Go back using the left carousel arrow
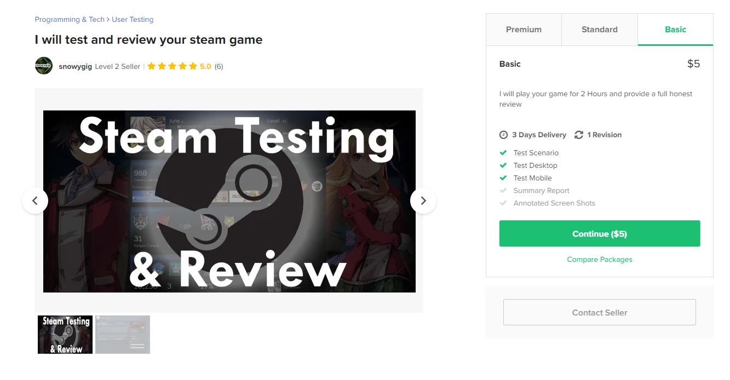The image size is (730, 380). click(x=35, y=201)
